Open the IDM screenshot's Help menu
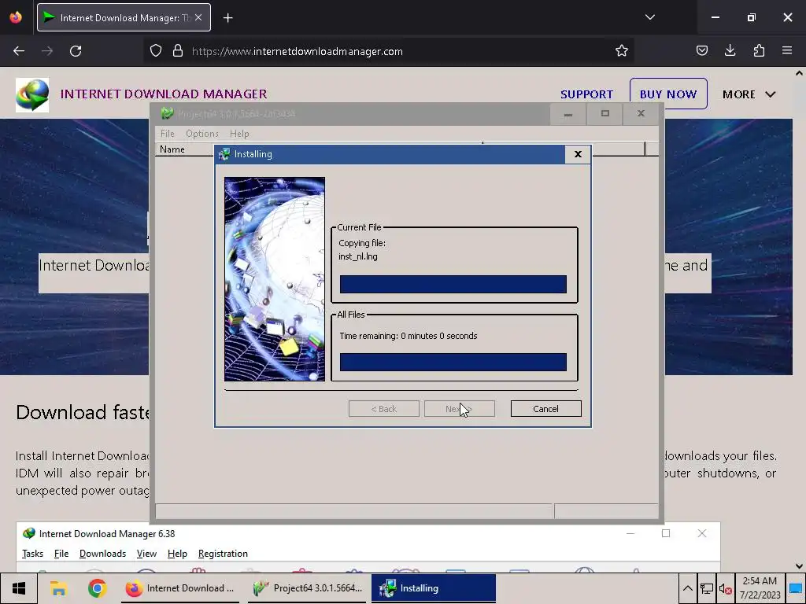The height and width of the screenshot is (604, 806). click(x=177, y=554)
